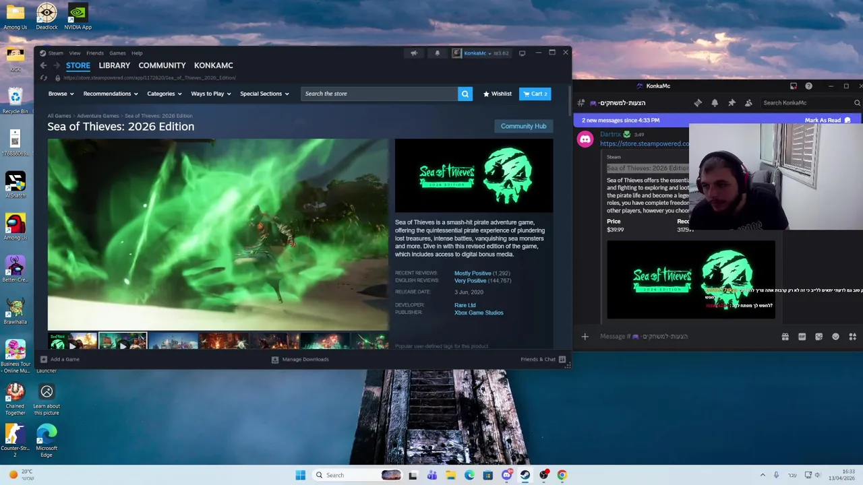Image resolution: width=863 pixels, height=485 pixels.
Task: Open Manage Downloads
Action: coord(300,359)
